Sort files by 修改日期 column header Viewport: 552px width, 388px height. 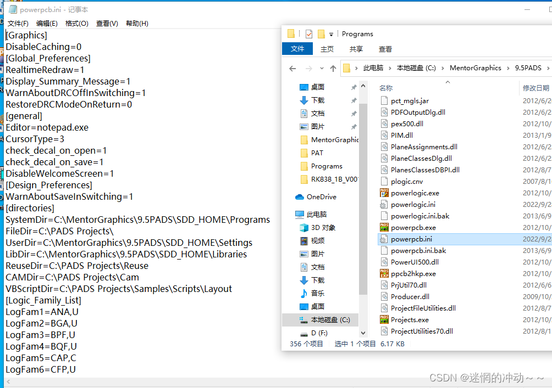coord(536,88)
